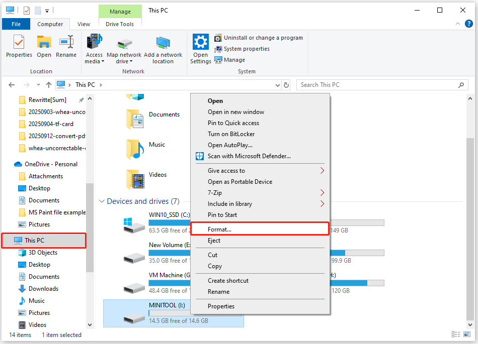The width and height of the screenshot is (478, 344).
Task: Click the Music folder icon
Action: (135, 149)
